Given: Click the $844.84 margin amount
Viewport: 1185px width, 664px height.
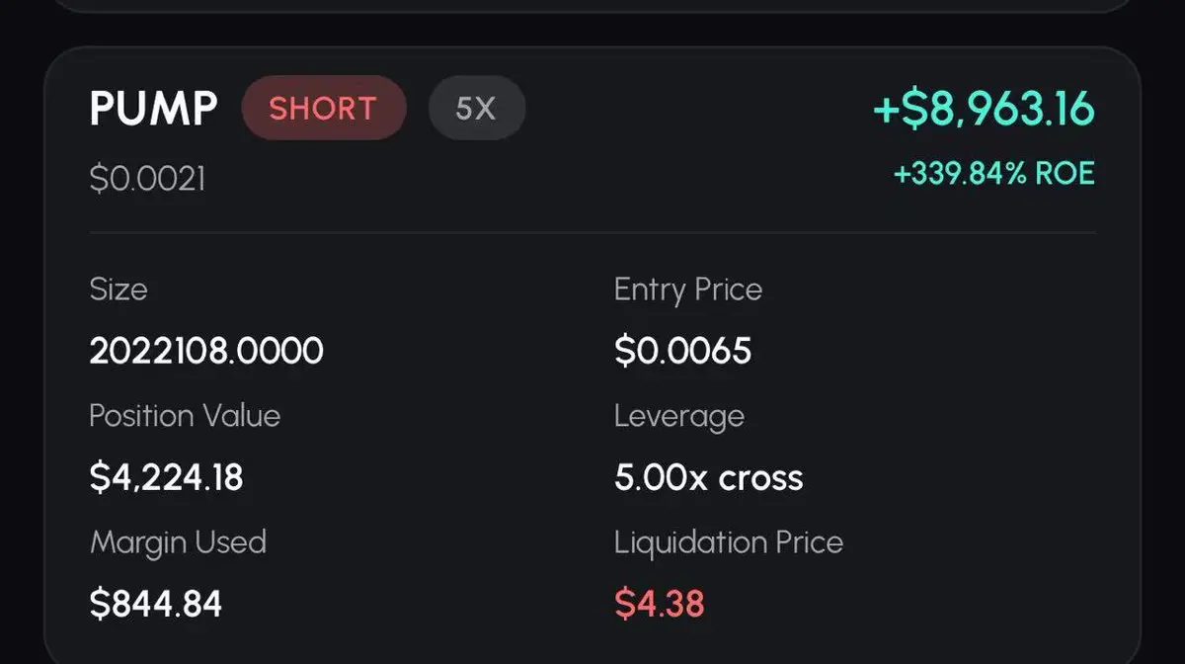Looking at the screenshot, I should [156, 603].
